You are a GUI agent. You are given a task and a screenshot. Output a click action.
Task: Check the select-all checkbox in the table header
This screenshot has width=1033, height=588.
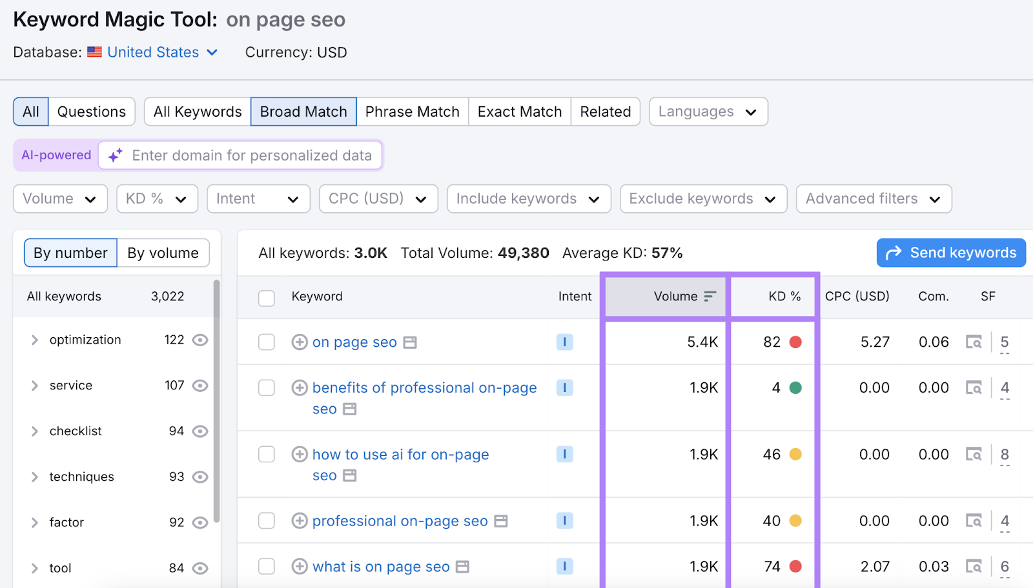266,298
